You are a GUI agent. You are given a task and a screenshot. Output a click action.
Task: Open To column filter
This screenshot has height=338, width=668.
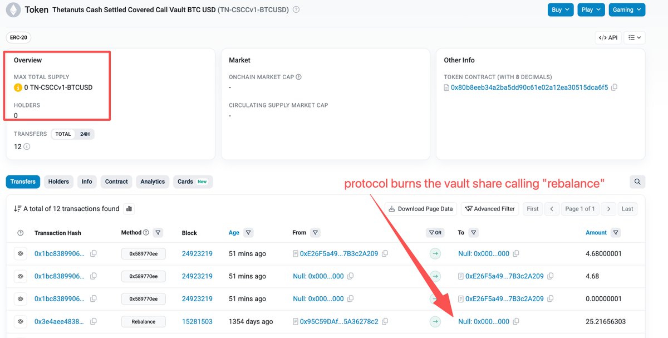pos(473,233)
